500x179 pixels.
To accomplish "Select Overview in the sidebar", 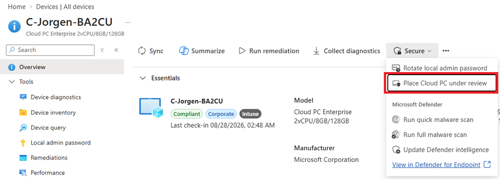I will 62,67.
